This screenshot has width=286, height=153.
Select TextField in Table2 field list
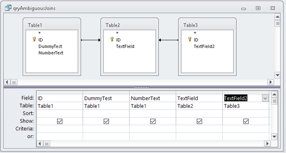pos(125,46)
